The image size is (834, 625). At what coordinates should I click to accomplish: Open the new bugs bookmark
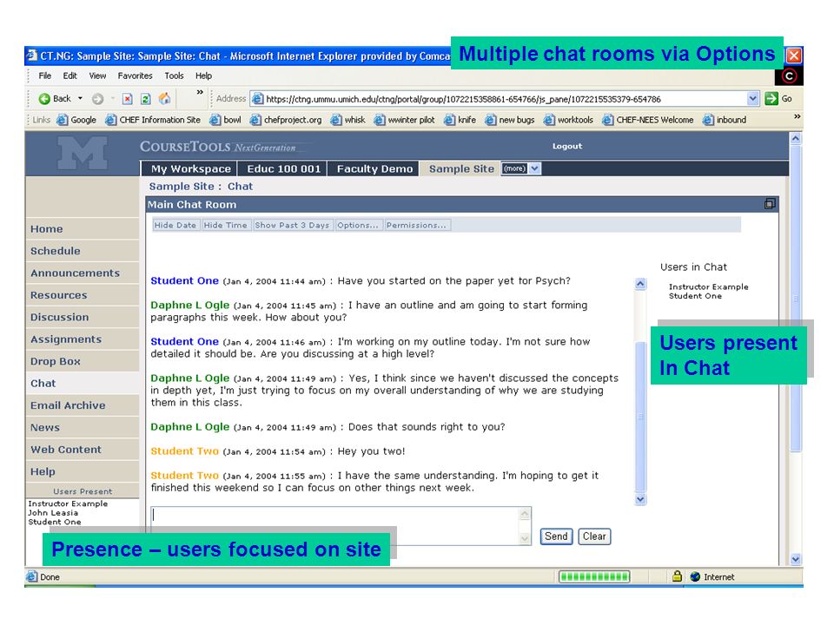[510, 120]
